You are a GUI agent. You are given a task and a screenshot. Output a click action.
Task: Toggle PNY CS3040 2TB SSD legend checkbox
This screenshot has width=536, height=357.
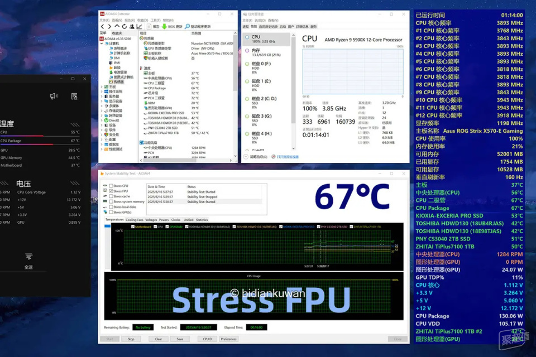tap(319, 226)
